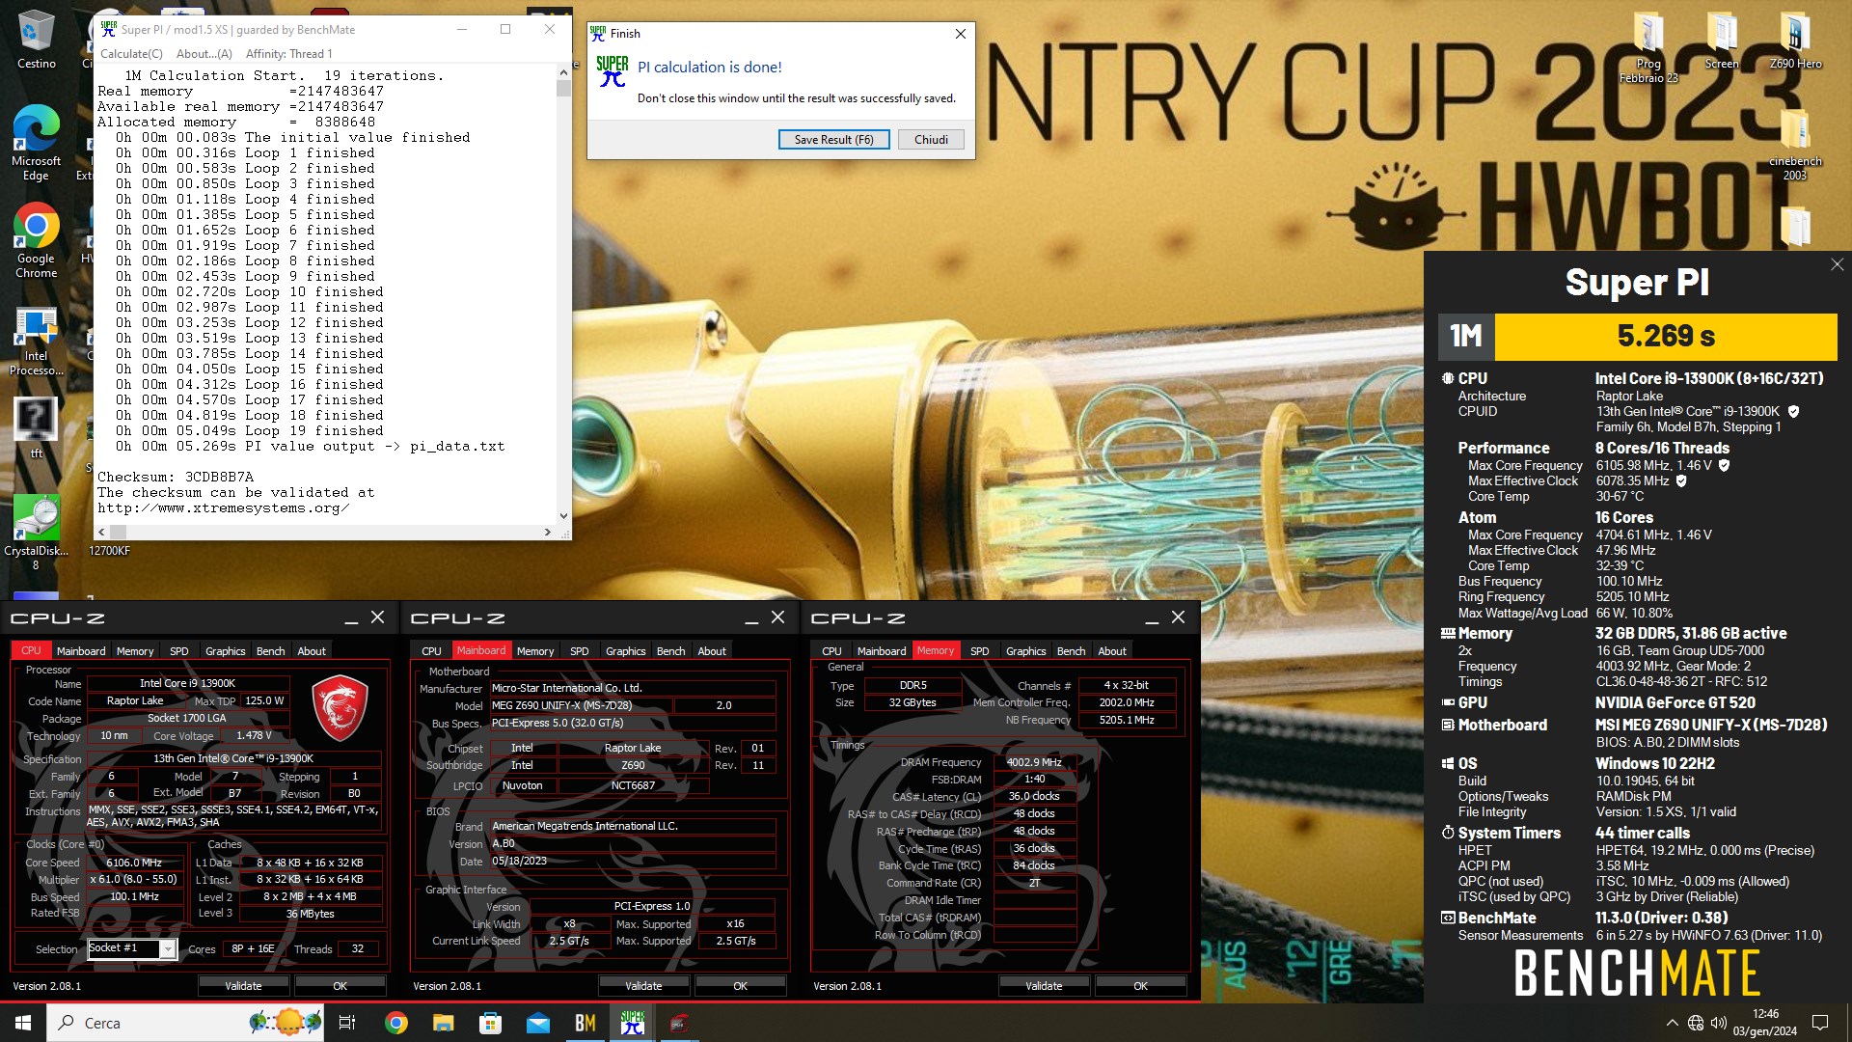Click the weather widget in taskbar
Viewport: 1852px width, 1042px height.
(x=286, y=1023)
